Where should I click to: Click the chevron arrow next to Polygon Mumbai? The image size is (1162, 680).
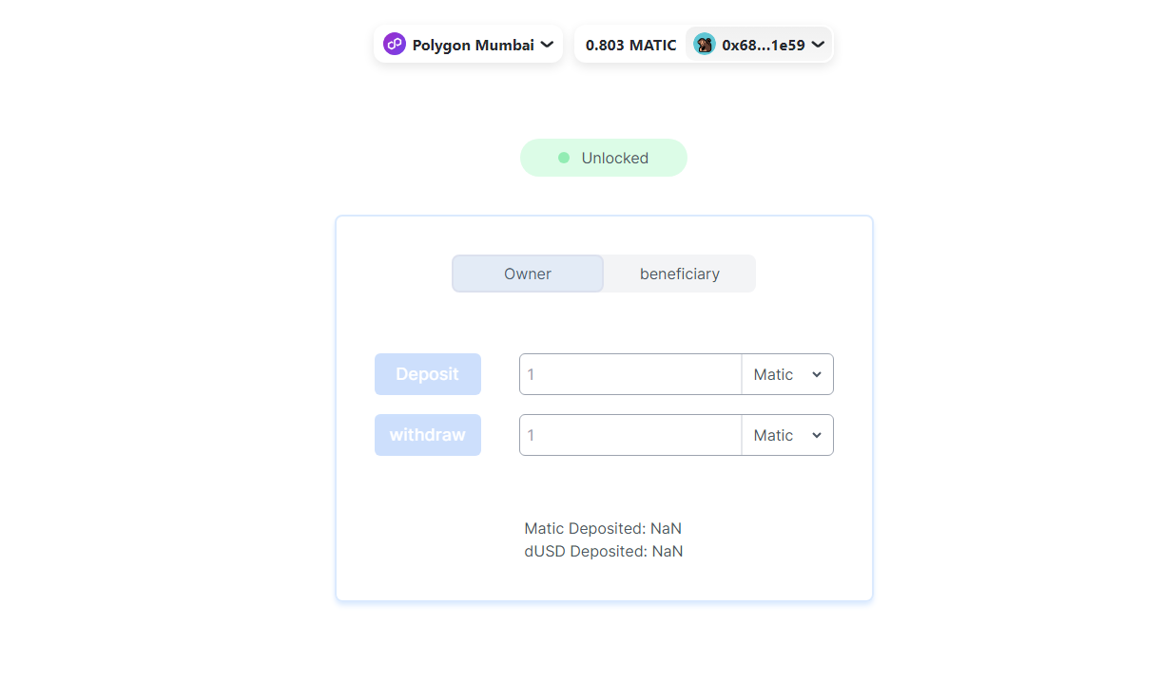(x=546, y=44)
